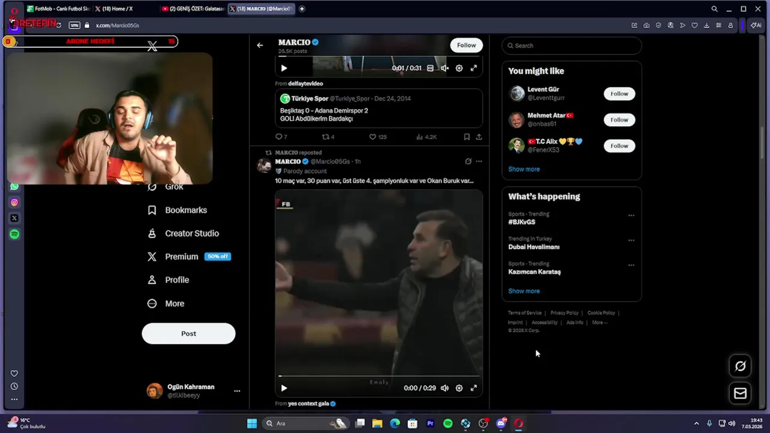Open the Messages envelope button
Image resolution: width=770 pixels, height=433 pixels.
tap(741, 393)
